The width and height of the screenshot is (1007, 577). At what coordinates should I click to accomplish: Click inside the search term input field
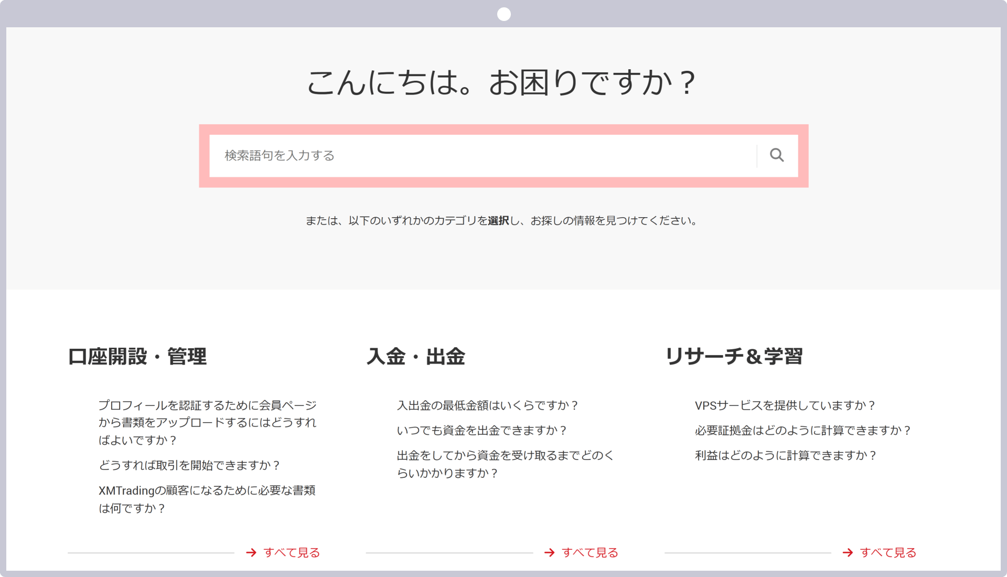click(x=472, y=155)
